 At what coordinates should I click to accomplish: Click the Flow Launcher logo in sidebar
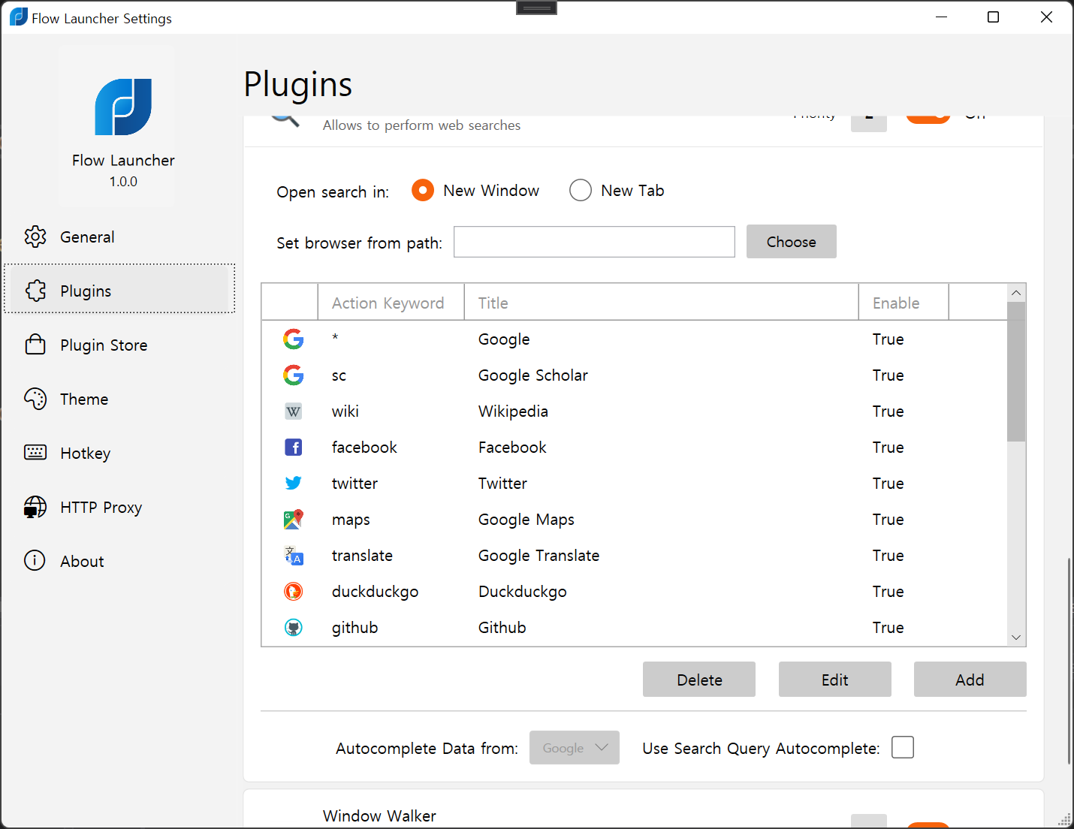(123, 107)
